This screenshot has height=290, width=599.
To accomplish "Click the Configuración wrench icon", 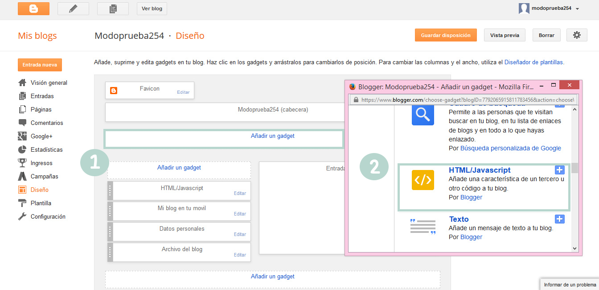I will 22,216.
